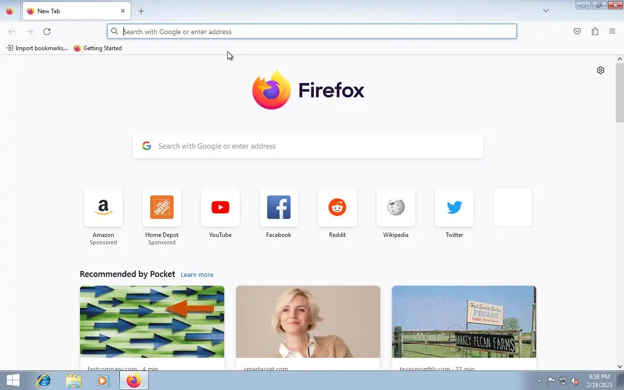
Task: Open the smartasset.com article thumbnail
Action: [x=308, y=322]
